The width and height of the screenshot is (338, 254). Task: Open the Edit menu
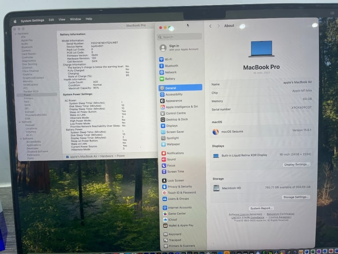(x=51, y=20)
